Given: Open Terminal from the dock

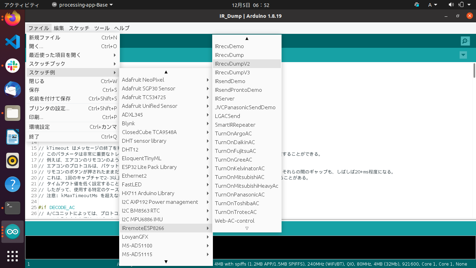Looking at the screenshot, I should tap(13, 208).
